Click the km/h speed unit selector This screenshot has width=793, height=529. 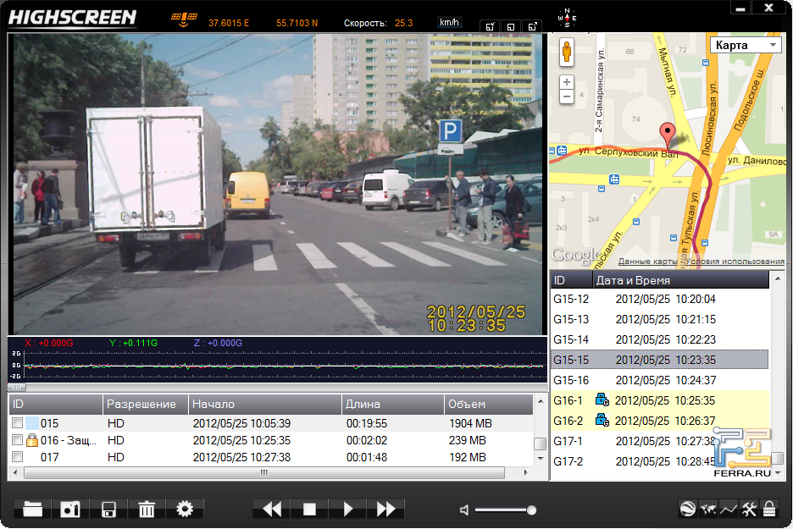(450, 23)
